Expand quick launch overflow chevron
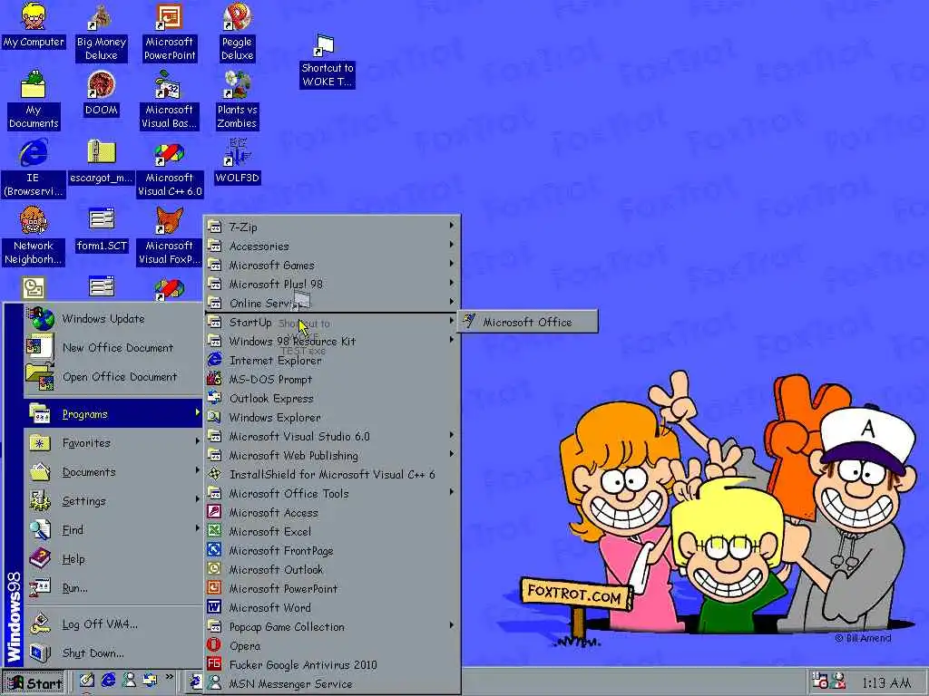The width and height of the screenshot is (929, 696). pyautogui.click(x=170, y=676)
